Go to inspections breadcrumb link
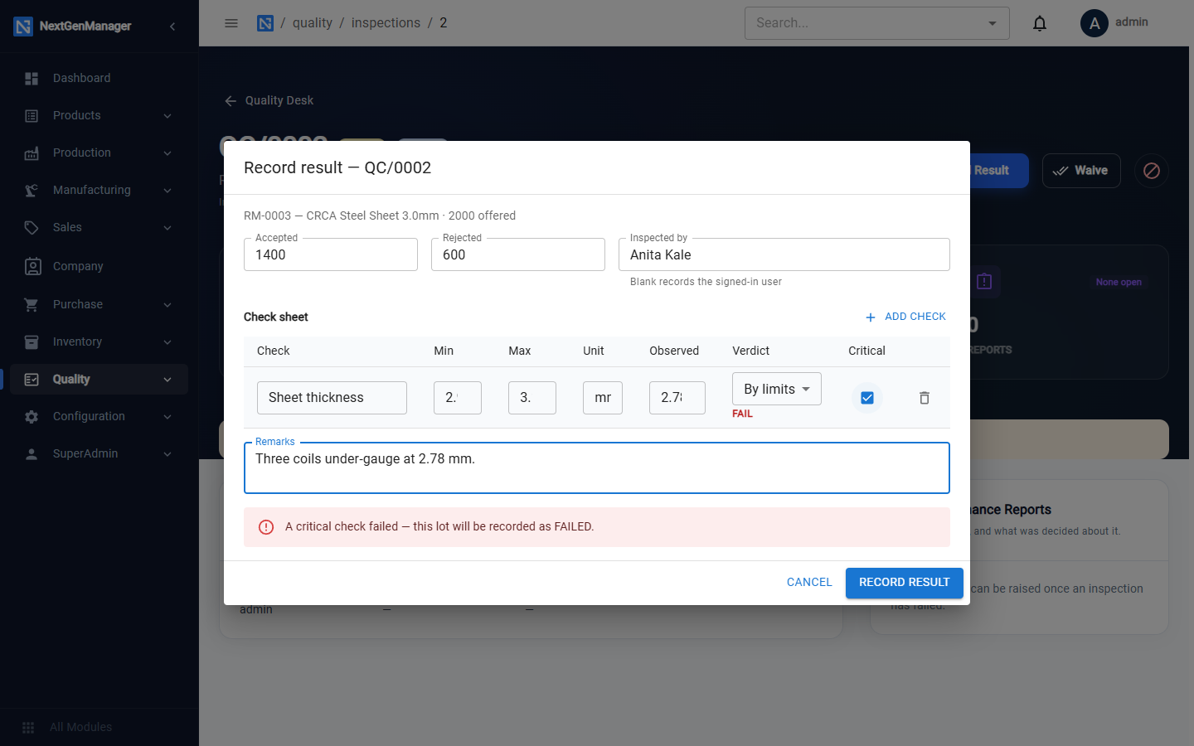The width and height of the screenshot is (1194, 746). coord(386,23)
